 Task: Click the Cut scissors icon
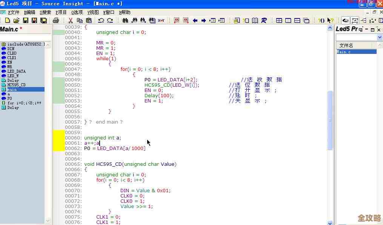click(71, 20)
